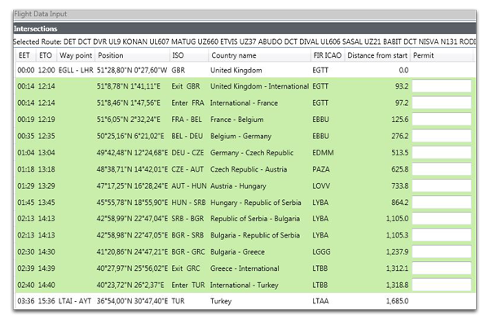Viewport: 489px width, 327px height.
Task: Click the Distance from start header
Action: pos(377,55)
